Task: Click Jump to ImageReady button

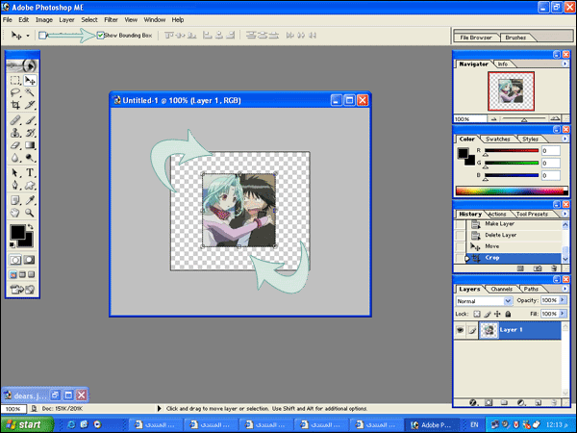Action: [x=22, y=290]
